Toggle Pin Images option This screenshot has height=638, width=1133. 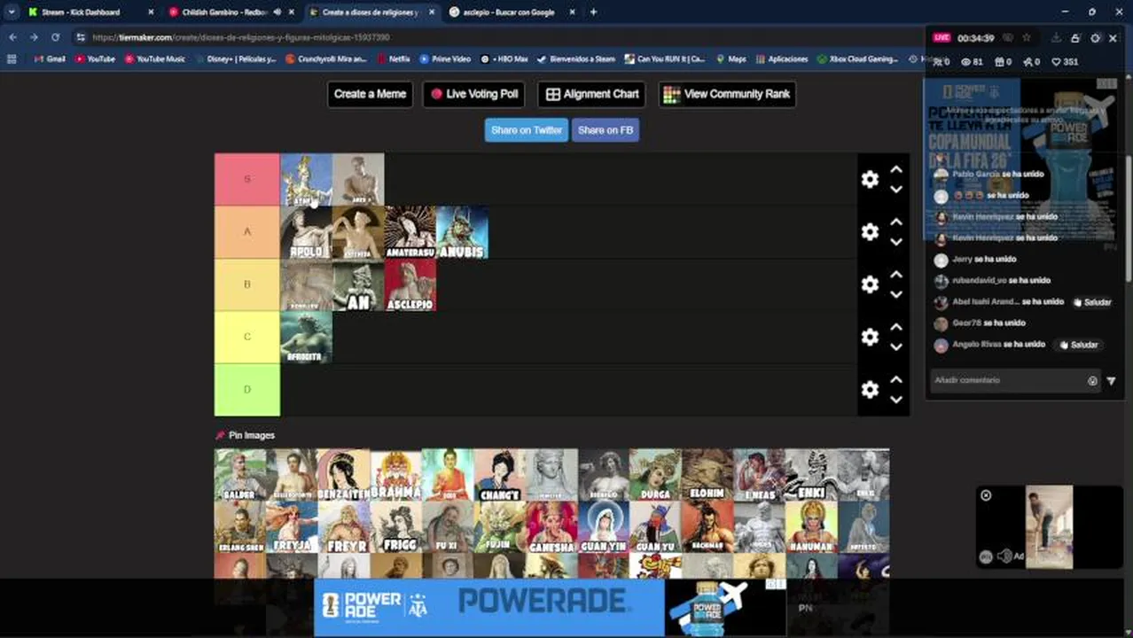(246, 435)
